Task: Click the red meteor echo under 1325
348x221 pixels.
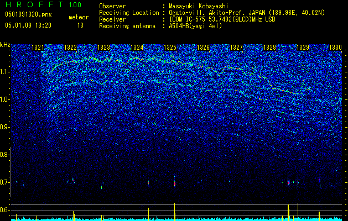Action: (175, 183)
